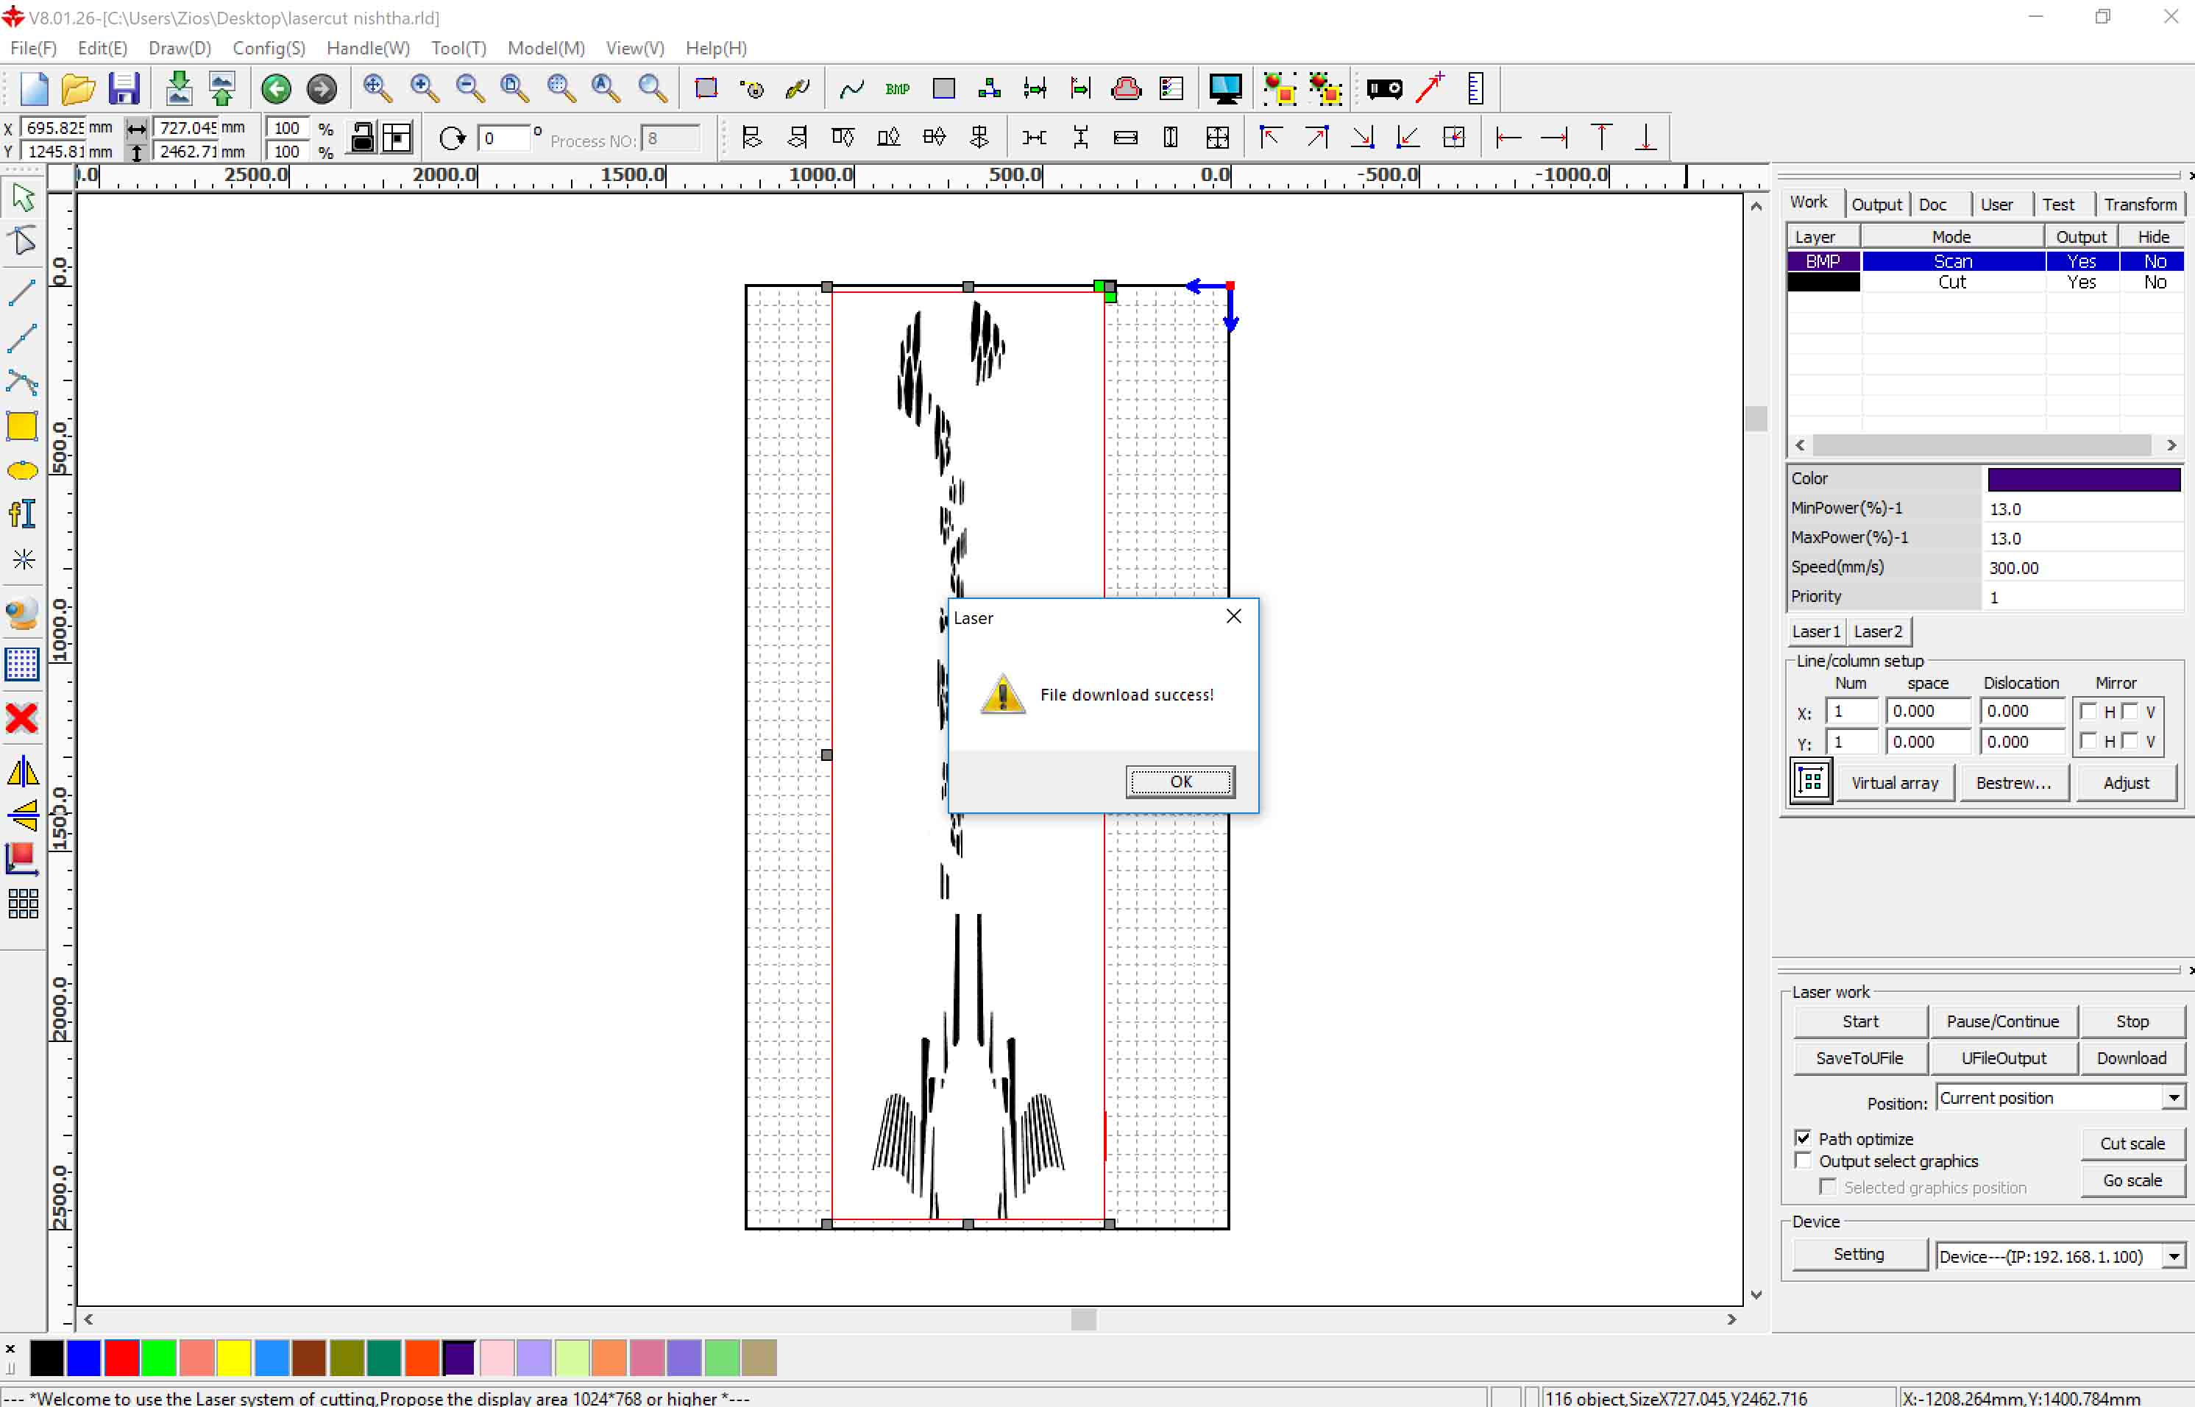This screenshot has height=1407, width=2195.
Task: Open the Position dropdown showing Current position
Action: point(2173,1098)
